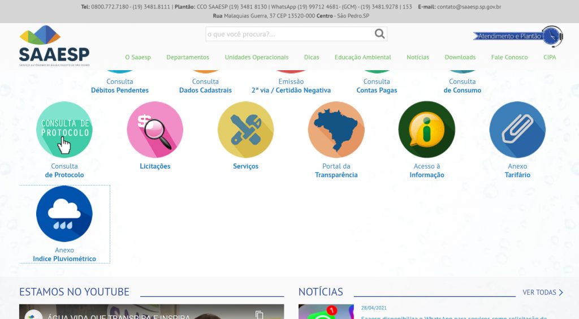Screen dimensions: 579x319
Task: Select Educação Ambiental menu item
Action: [362, 57]
